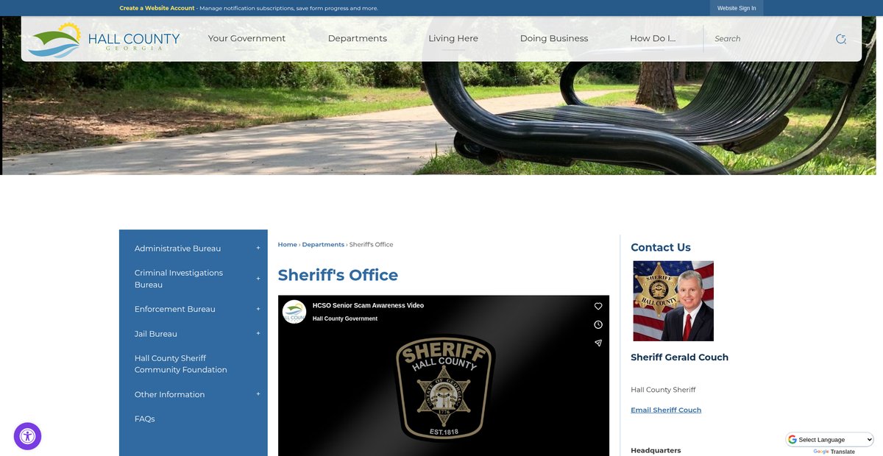Open Enforcement Bureau sidebar link
Image resolution: width=883 pixels, height=456 pixels.
pos(175,310)
